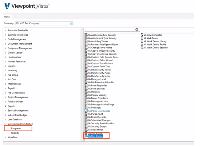Image resolution: width=206 pixels, height=147 pixels.
Task: Click the VA Custom Form Tabs icon
Action: (x=86, y=66)
